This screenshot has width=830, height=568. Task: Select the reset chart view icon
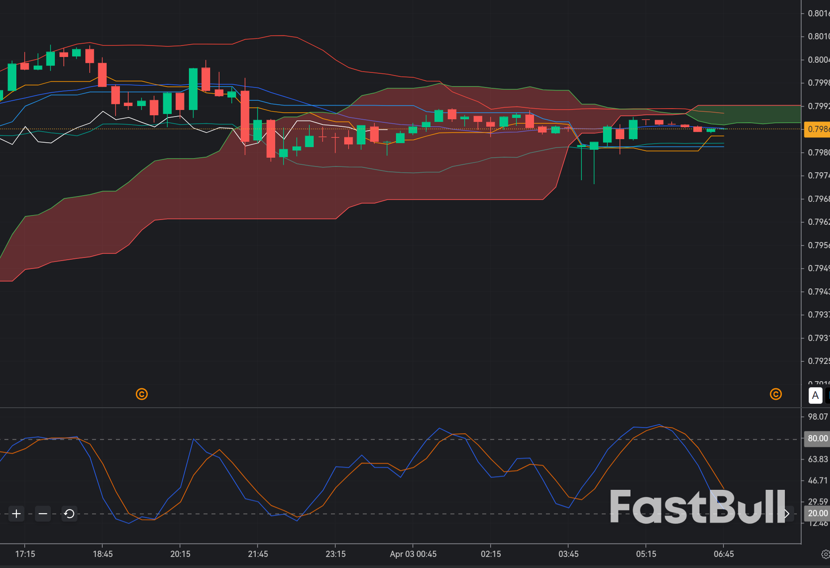point(69,514)
